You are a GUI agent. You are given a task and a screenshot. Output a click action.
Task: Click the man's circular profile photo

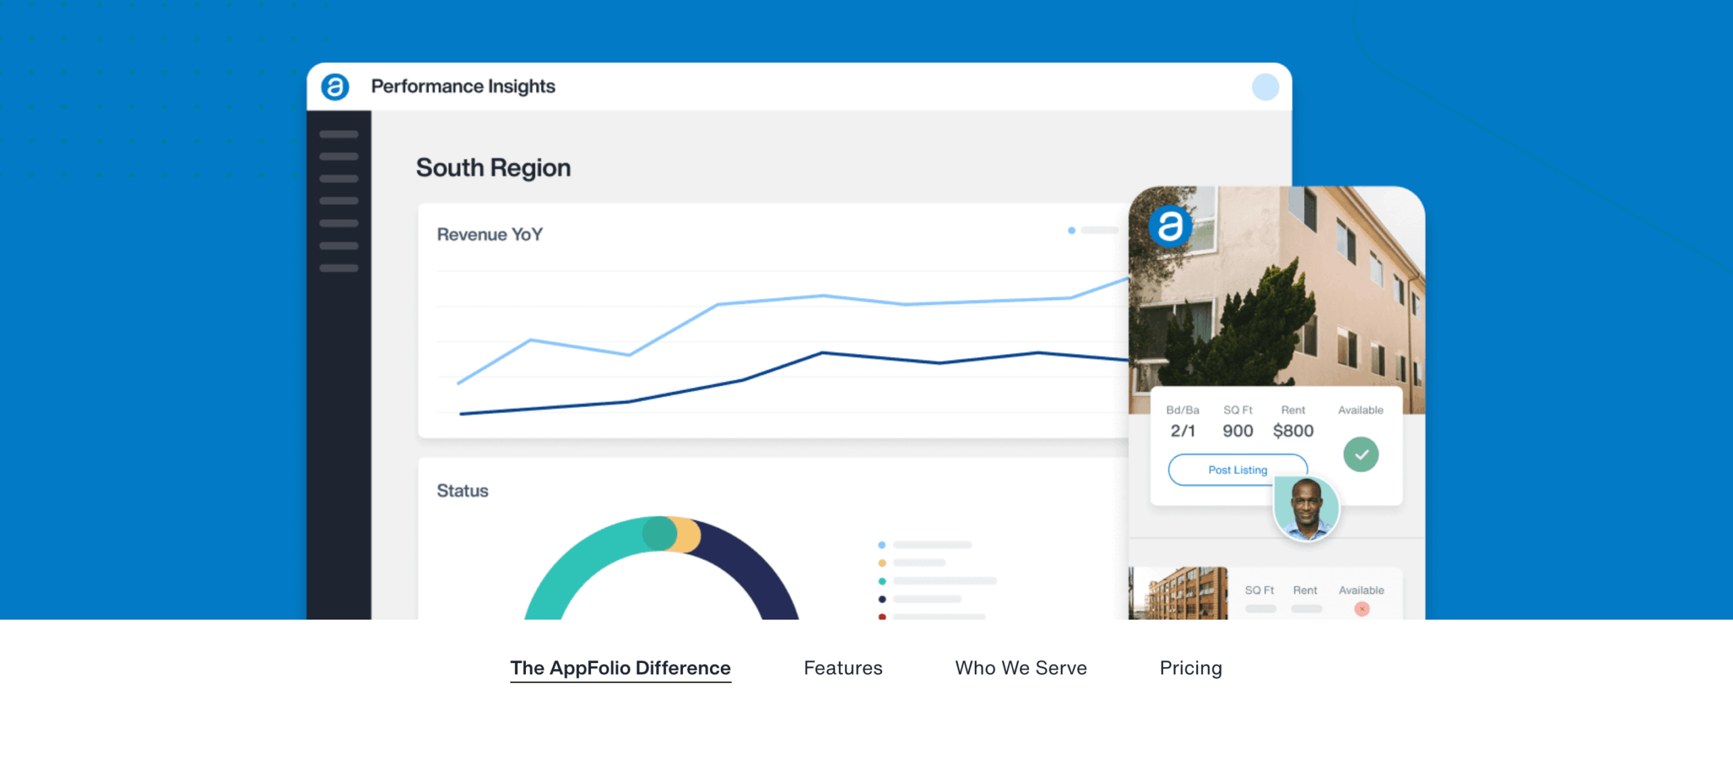[x=1306, y=508]
